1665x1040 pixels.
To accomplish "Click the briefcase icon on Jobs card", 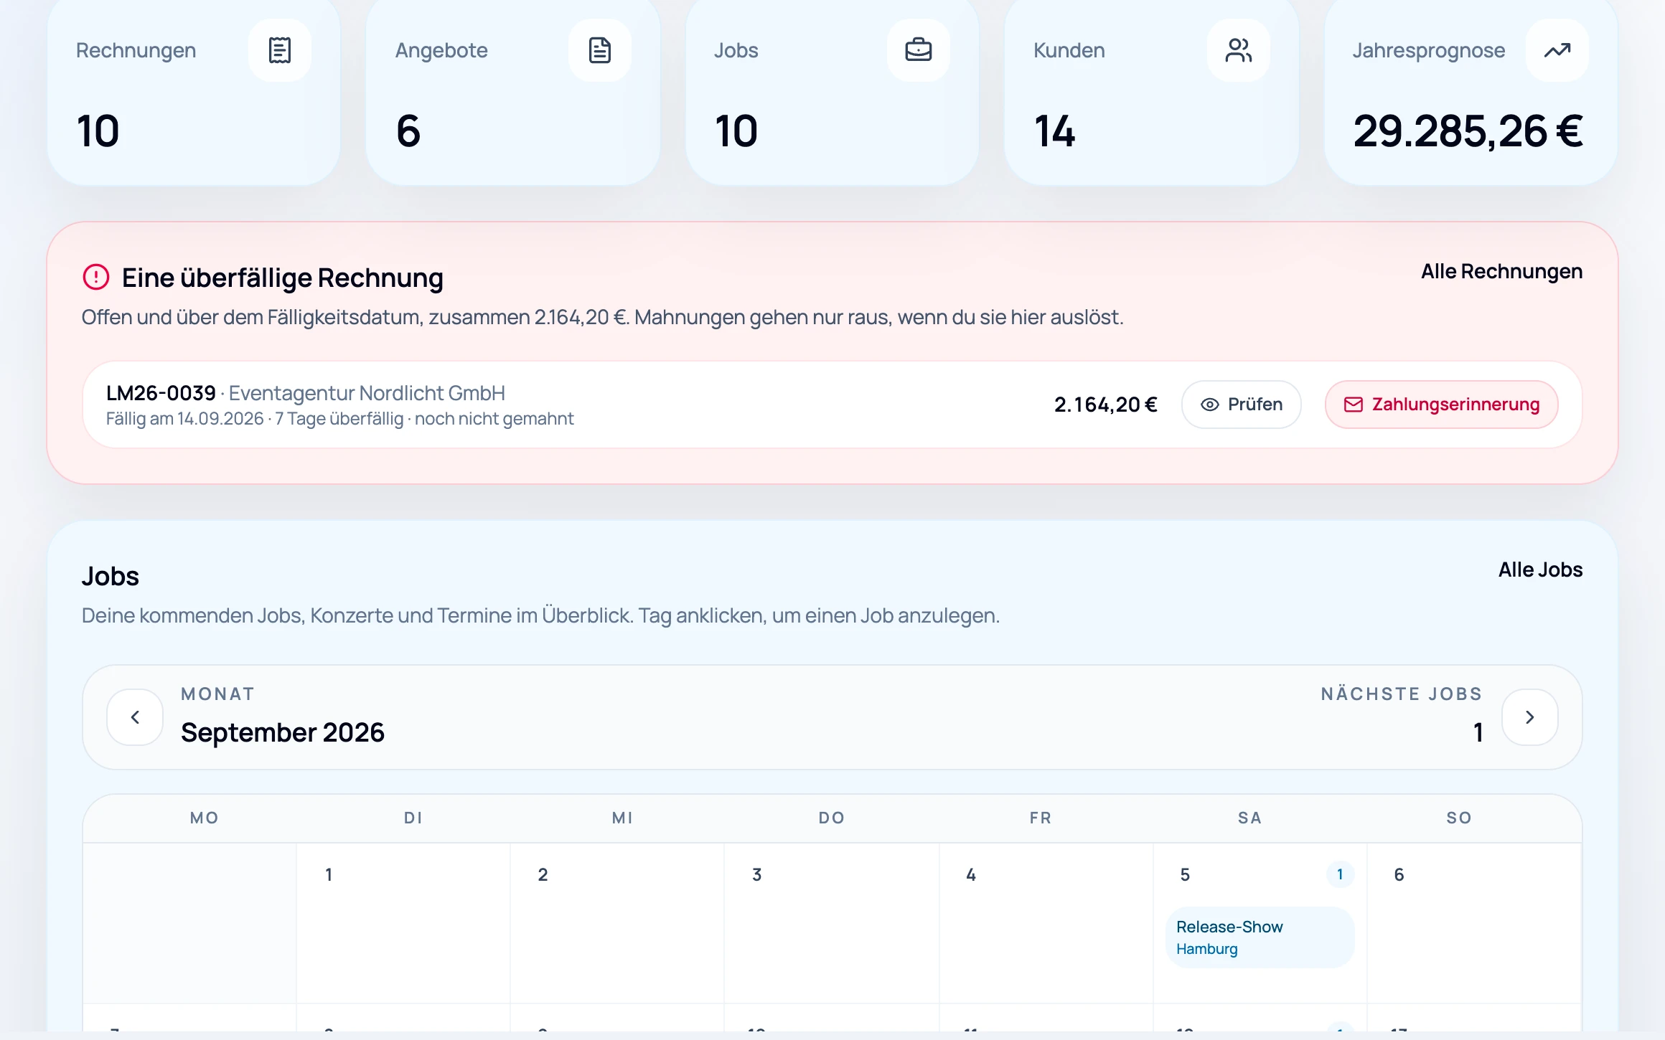I will click(x=919, y=50).
